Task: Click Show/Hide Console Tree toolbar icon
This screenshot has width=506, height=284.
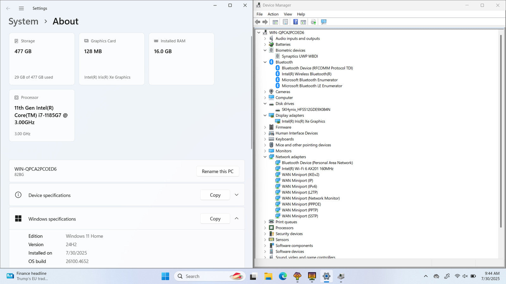Action: [x=275, y=22]
